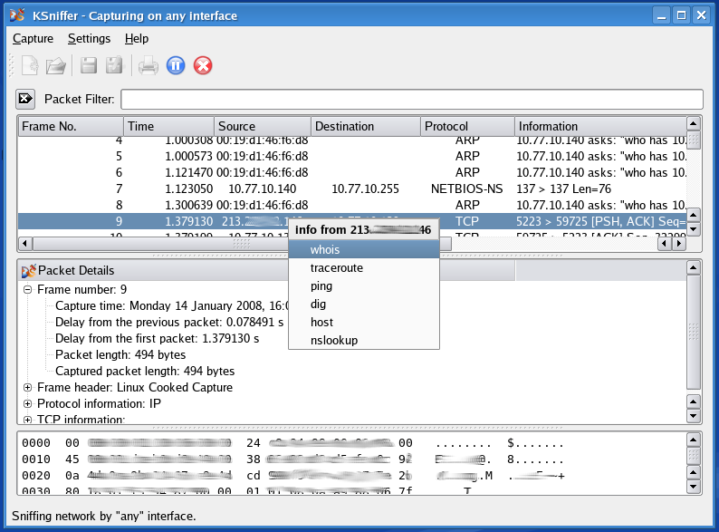Open the Capture menu
The width and height of the screenshot is (719, 532).
33,39
